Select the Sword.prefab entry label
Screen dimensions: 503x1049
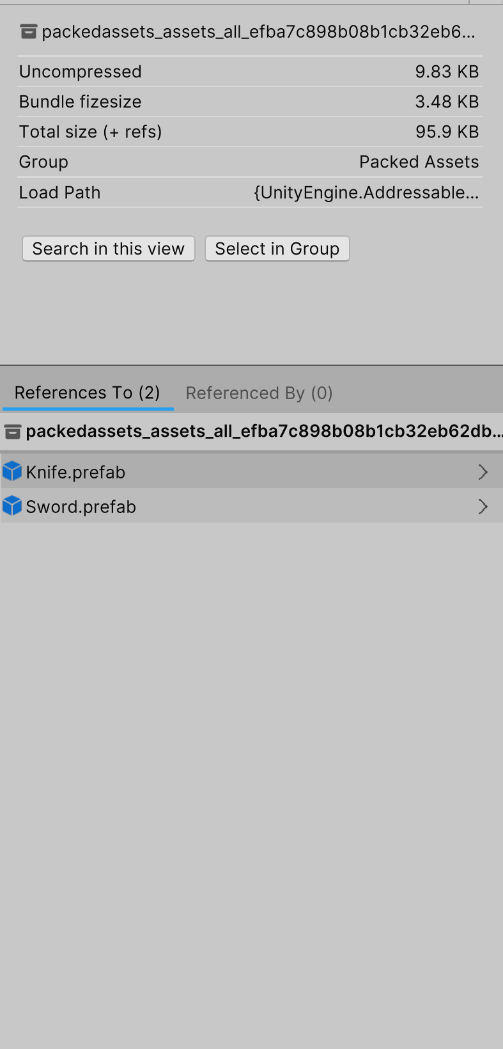[x=81, y=507]
